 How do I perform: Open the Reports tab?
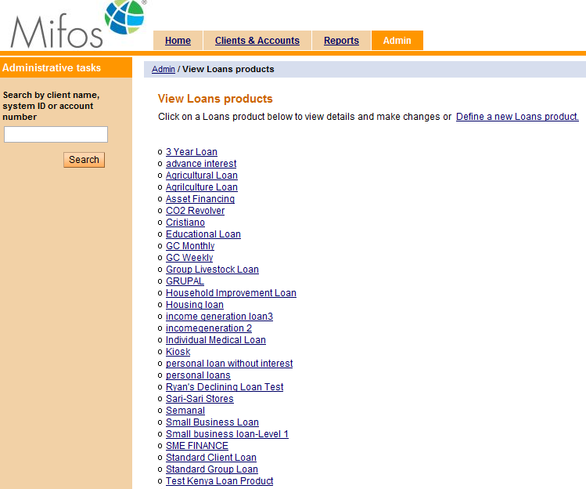point(341,41)
